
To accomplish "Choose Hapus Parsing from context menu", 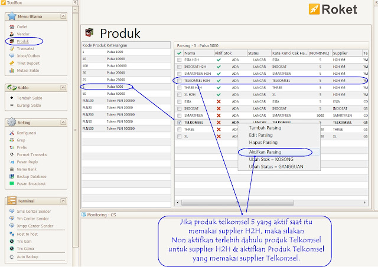I will pyautogui.click(x=263, y=143).
